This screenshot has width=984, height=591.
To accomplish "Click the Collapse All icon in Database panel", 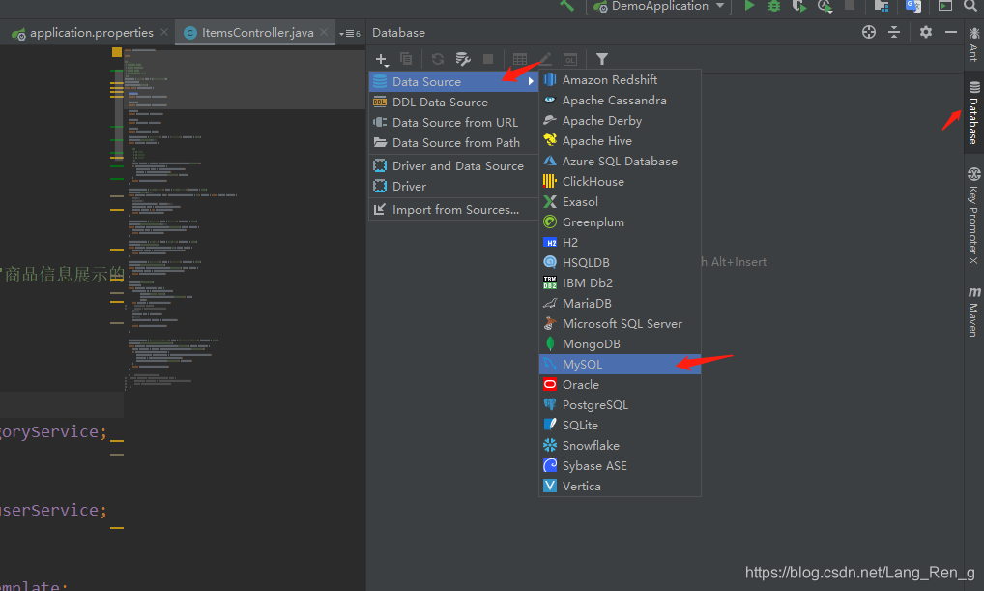I will [894, 32].
